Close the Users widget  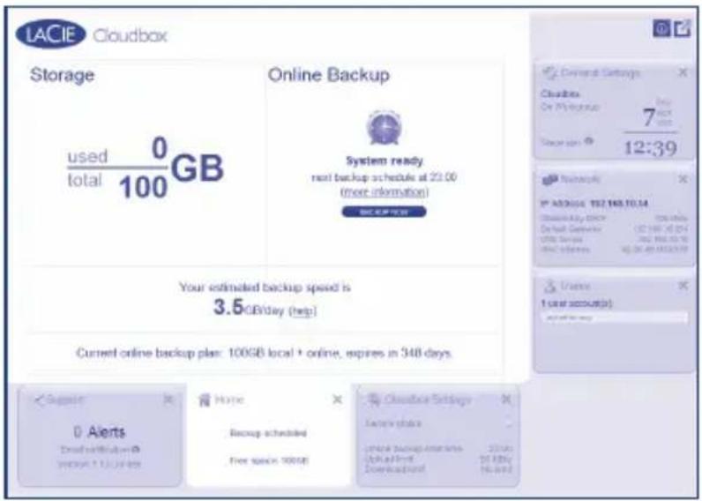click(683, 285)
